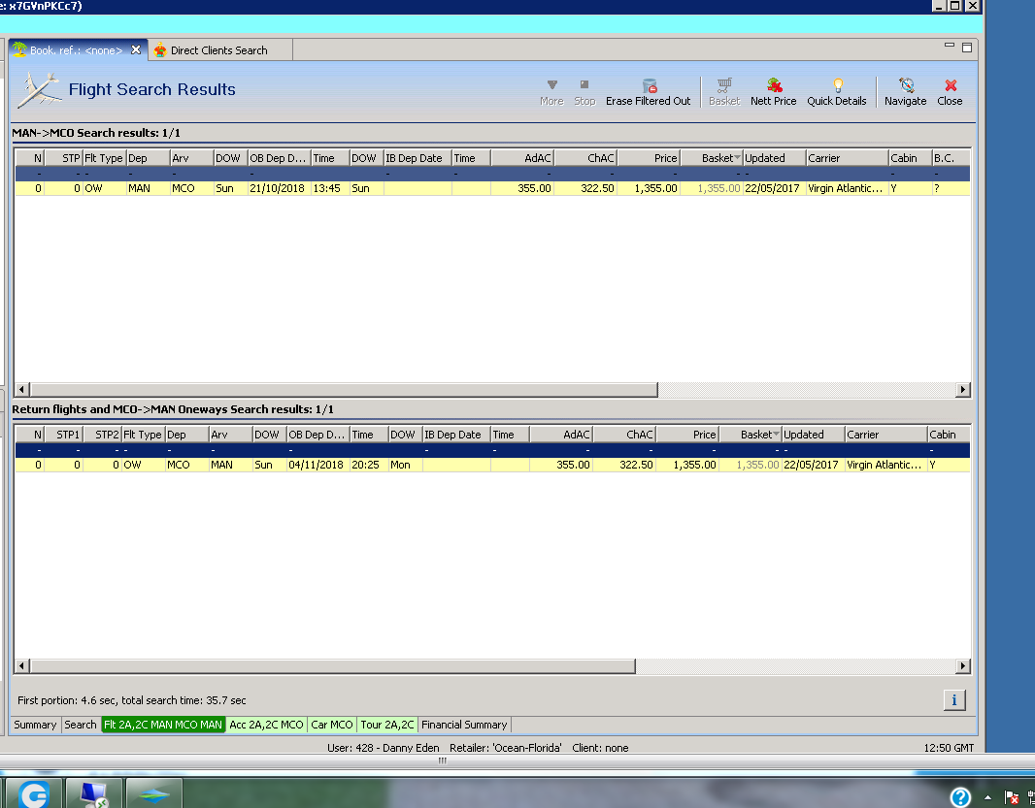The width and height of the screenshot is (1035, 808).
Task: Open Quick Details lightbulb icon
Action: [x=838, y=85]
